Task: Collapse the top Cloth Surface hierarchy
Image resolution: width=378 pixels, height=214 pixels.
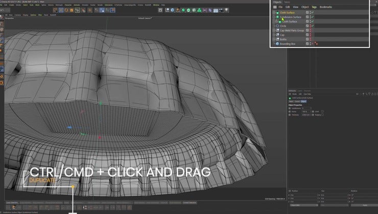Action: [274, 13]
